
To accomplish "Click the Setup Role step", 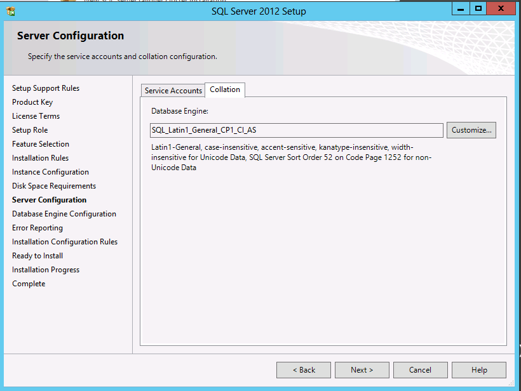I will click(30, 130).
